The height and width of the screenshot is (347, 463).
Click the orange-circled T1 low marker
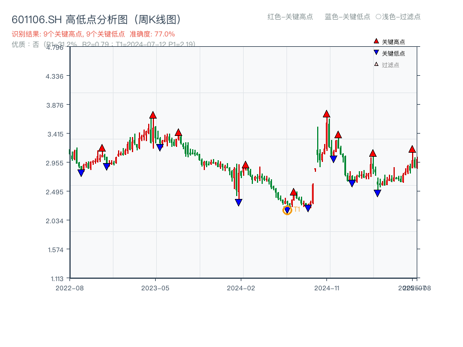[287, 210]
